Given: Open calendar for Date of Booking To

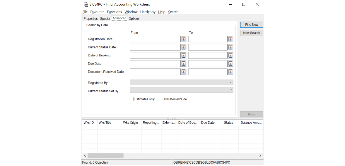Looking at the screenshot, I should [230, 55].
